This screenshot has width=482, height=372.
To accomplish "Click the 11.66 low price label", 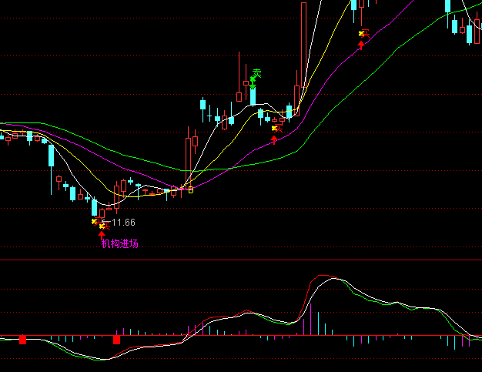I will (x=123, y=223).
